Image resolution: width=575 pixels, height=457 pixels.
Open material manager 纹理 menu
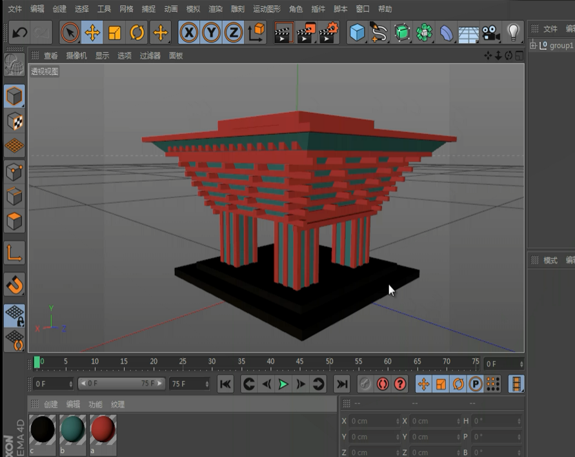[117, 404]
